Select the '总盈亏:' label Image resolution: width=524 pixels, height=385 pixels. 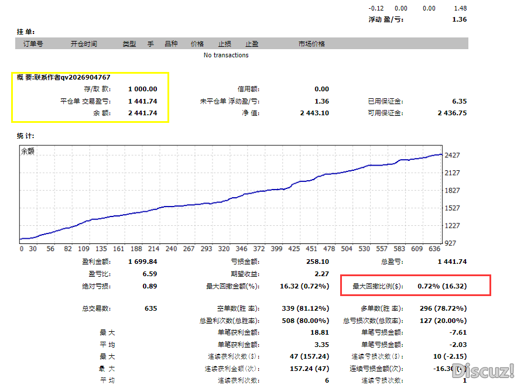(x=392, y=262)
